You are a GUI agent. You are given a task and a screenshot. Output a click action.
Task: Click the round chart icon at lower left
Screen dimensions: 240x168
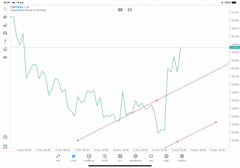(x=5, y=137)
